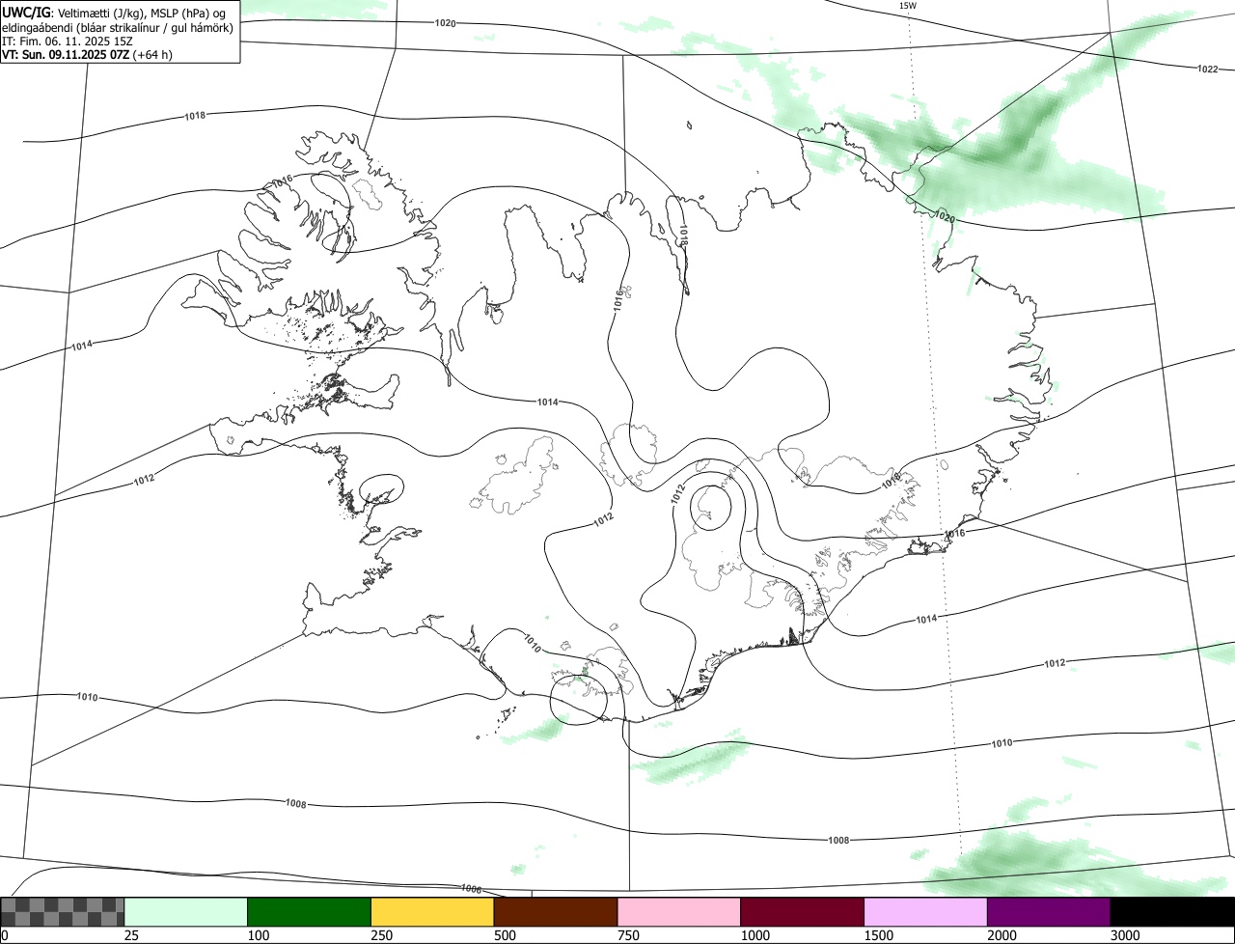1235x944 pixels.
Task: Click the VT: Sun. 09.11.2025 07Z text
Action: [66, 55]
